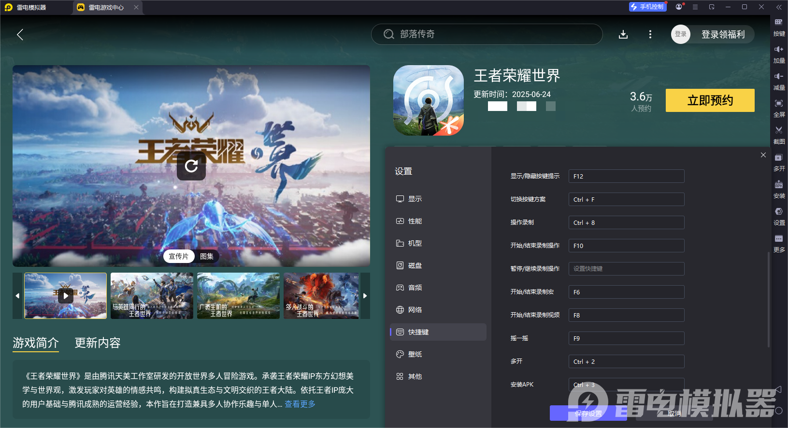Click the 显示/隐藏按键提示 F12 shortcut field

click(627, 176)
